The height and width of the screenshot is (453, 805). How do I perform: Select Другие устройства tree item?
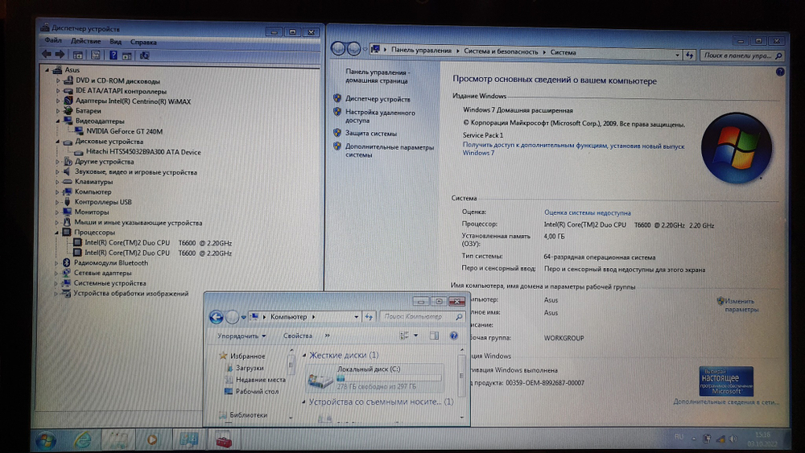coord(104,162)
